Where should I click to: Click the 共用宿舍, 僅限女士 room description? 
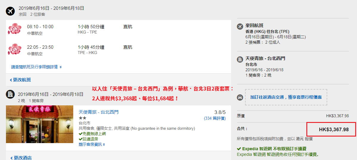[137, 129]
